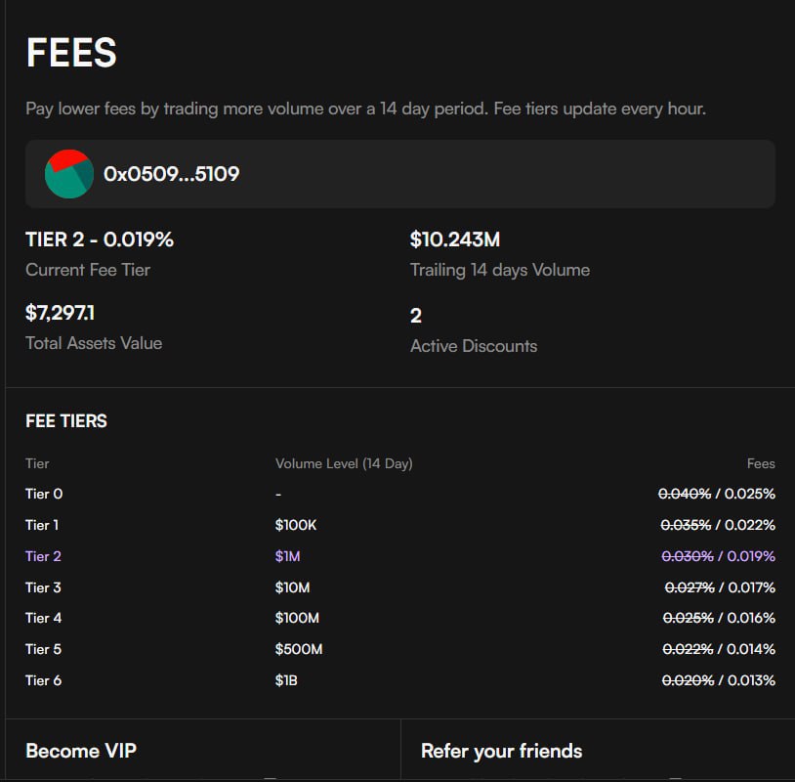Click the wallet avatar pie icon
The height and width of the screenshot is (782, 795).
tap(68, 174)
